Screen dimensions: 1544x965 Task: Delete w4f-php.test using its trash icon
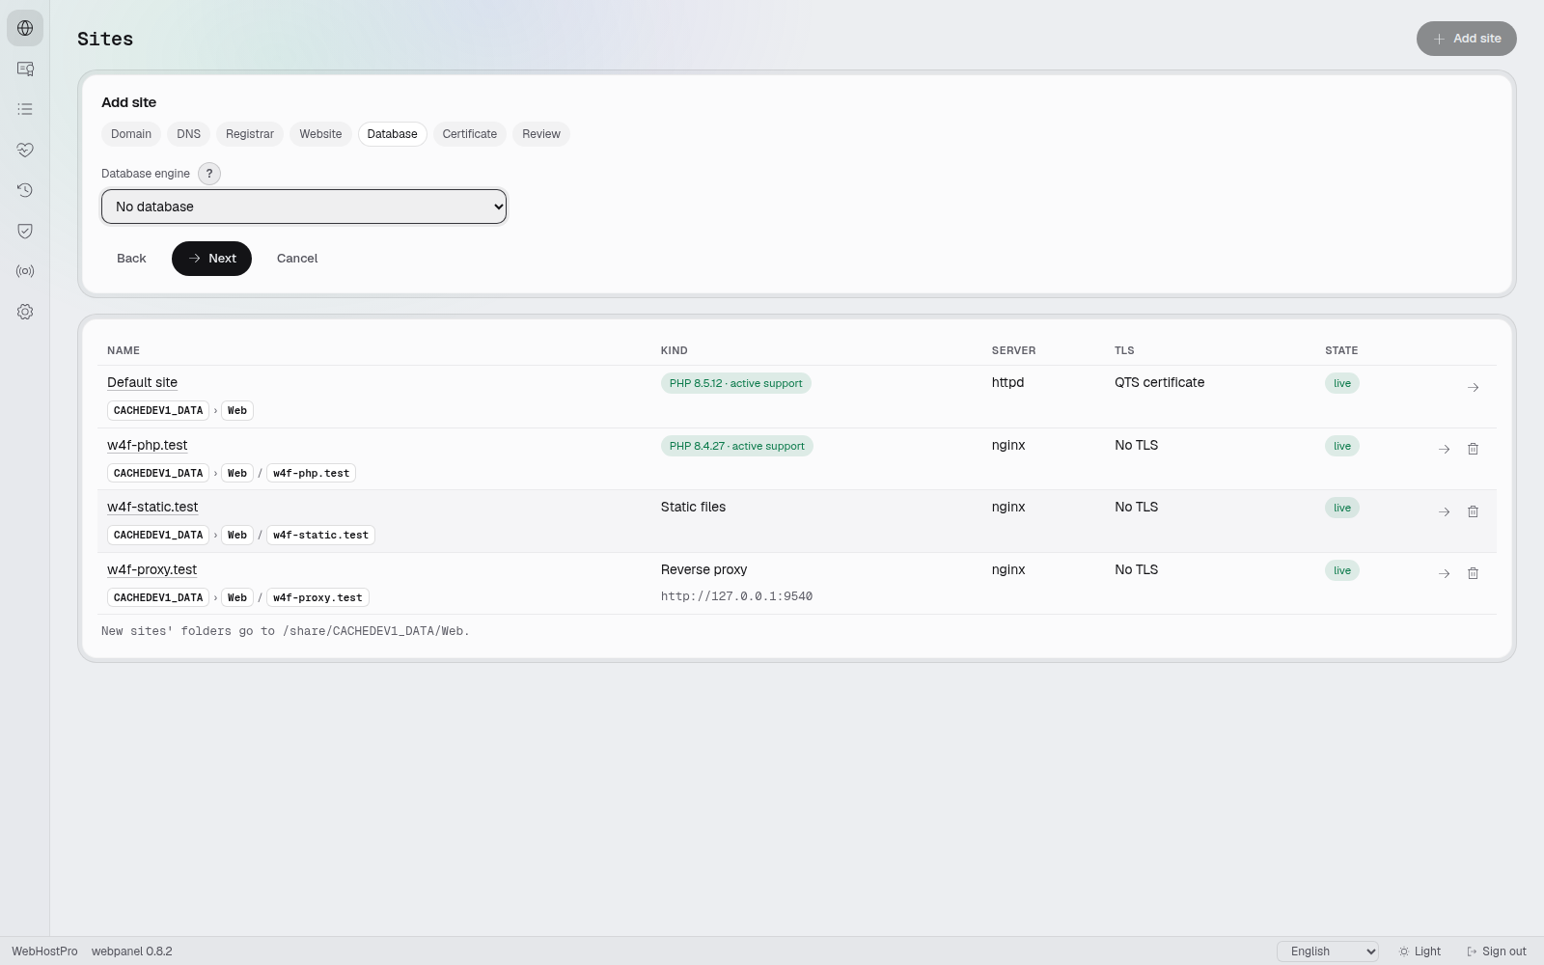[1473, 449]
